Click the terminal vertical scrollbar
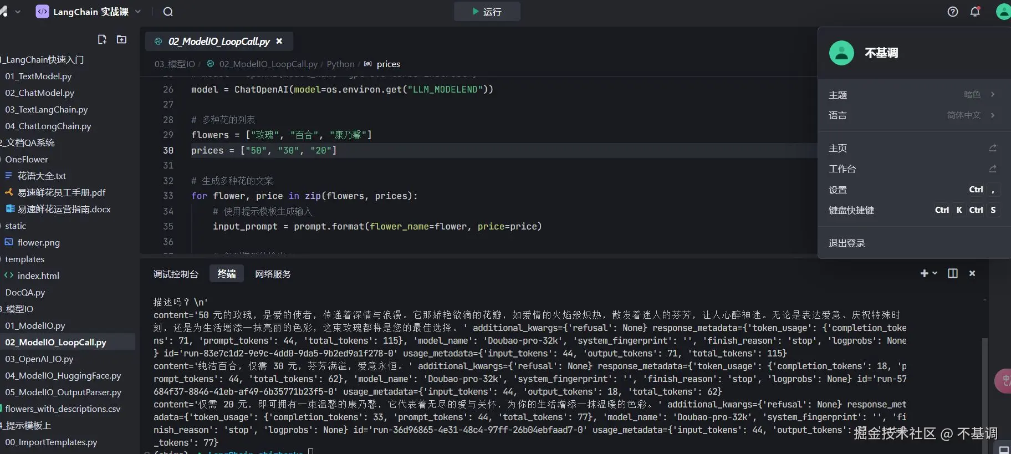The width and height of the screenshot is (1011, 454). [x=984, y=388]
